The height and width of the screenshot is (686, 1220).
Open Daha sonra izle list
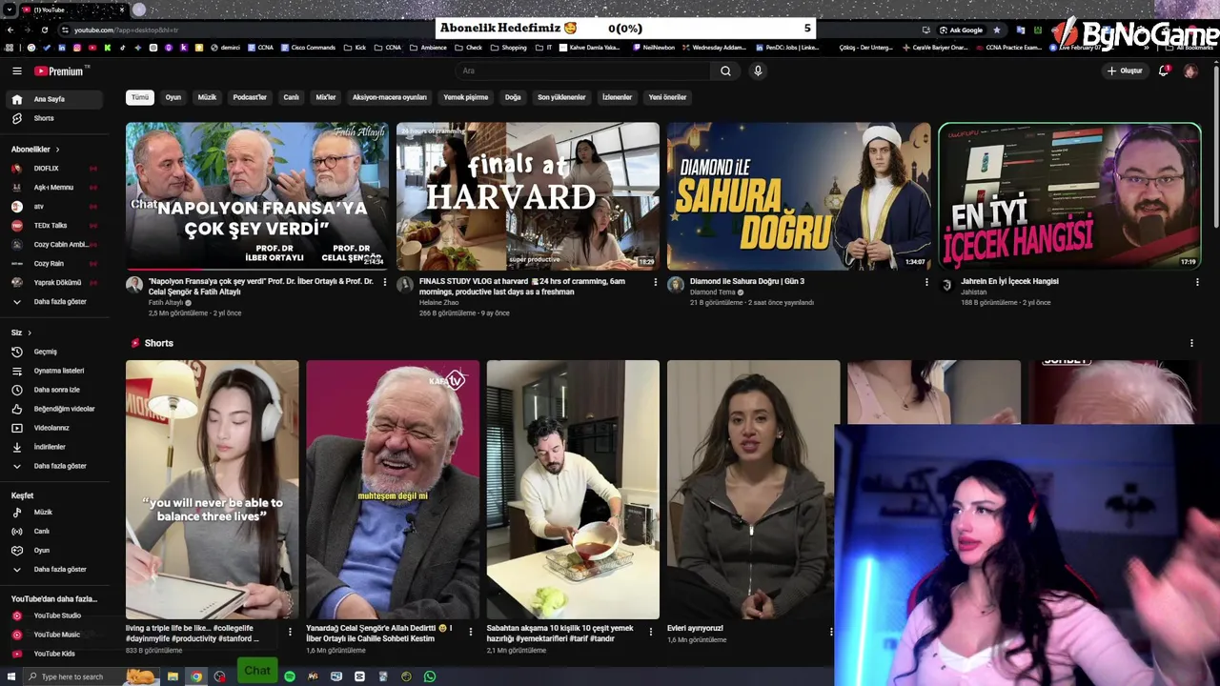pos(54,390)
